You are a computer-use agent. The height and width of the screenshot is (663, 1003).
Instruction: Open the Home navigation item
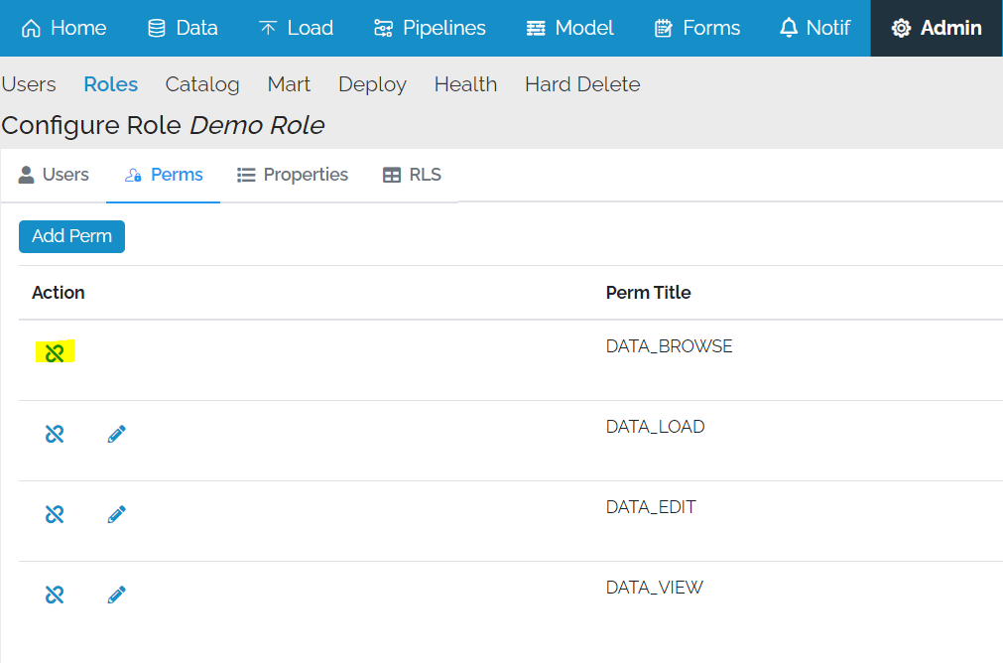tap(63, 28)
